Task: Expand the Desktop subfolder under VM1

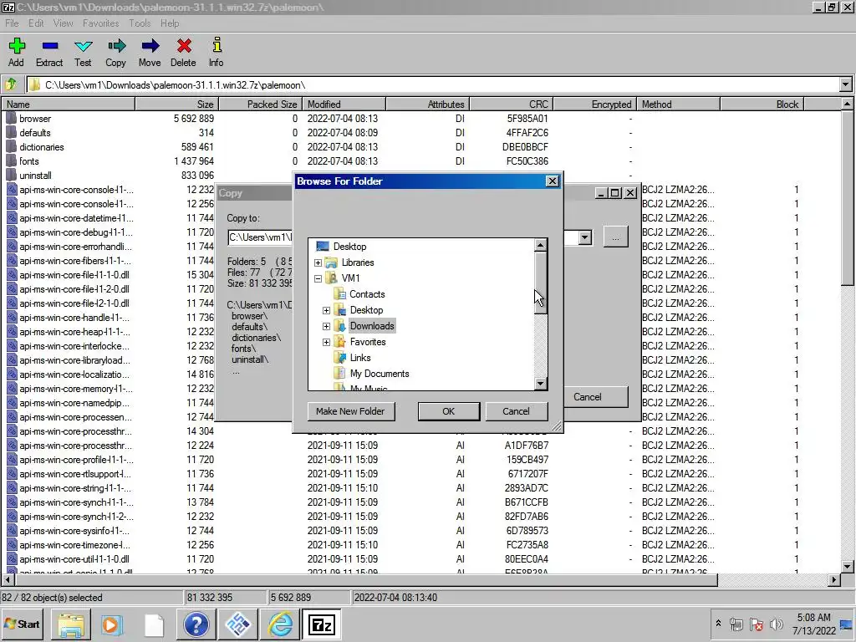Action: (326, 310)
